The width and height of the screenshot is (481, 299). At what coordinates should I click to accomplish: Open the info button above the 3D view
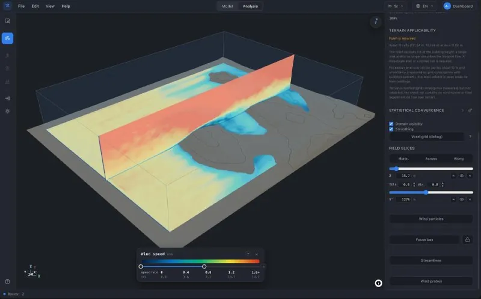pyautogui.click(x=375, y=22)
